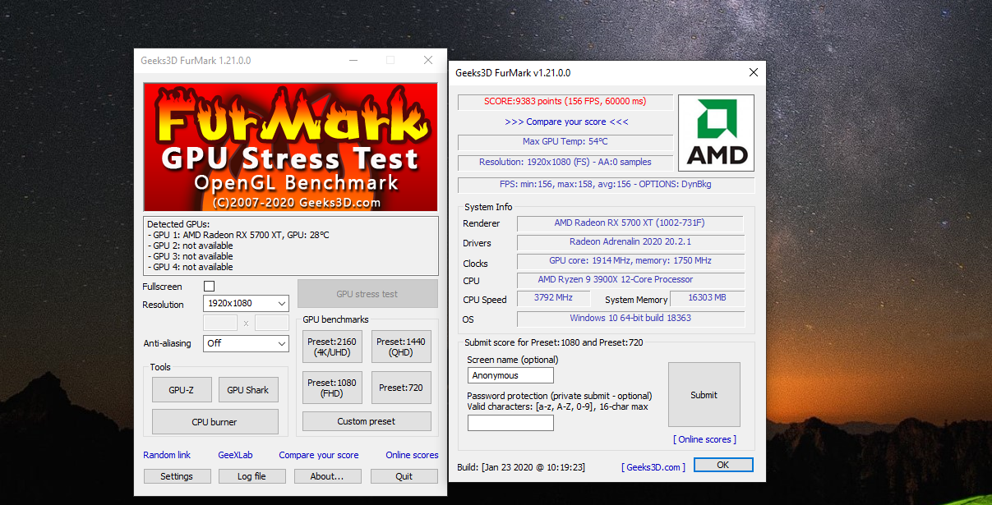Click the FurMark GPU Stress Test banner
992x505 pixels.
[x=290, y=147]
